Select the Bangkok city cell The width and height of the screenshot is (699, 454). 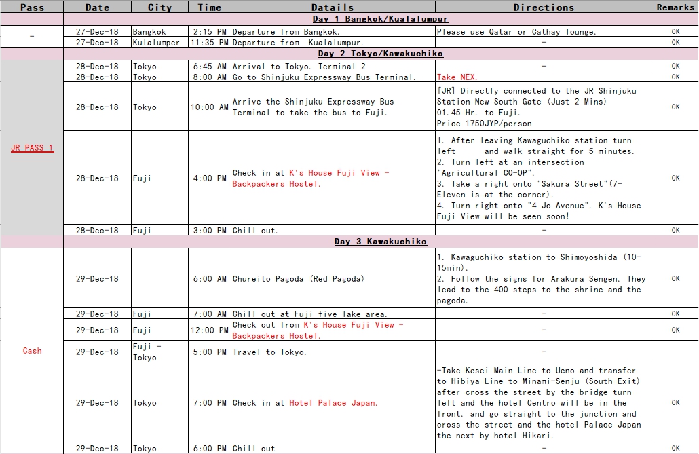coord(159,31)
